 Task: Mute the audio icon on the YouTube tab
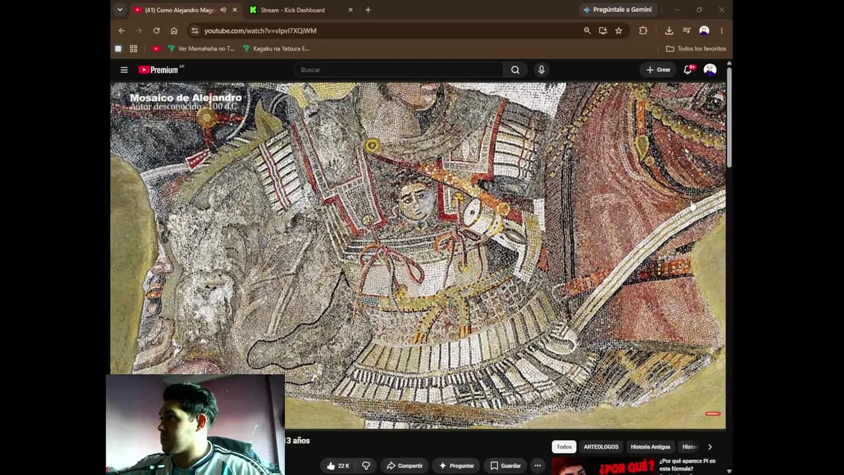pos(223,10)
